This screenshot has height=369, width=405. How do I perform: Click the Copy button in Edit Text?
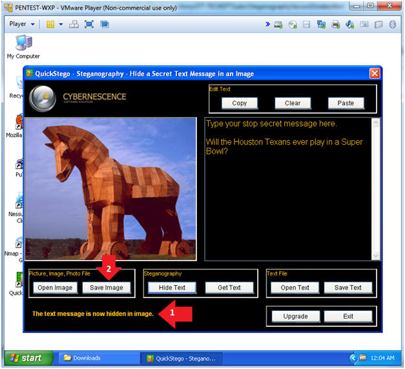[240, 103]
